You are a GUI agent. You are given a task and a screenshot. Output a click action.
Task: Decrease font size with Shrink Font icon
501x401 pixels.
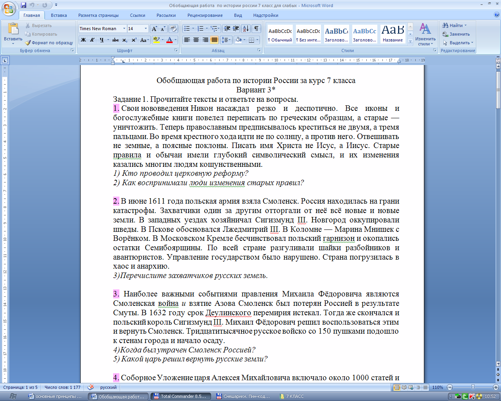[x=163, y=29]
